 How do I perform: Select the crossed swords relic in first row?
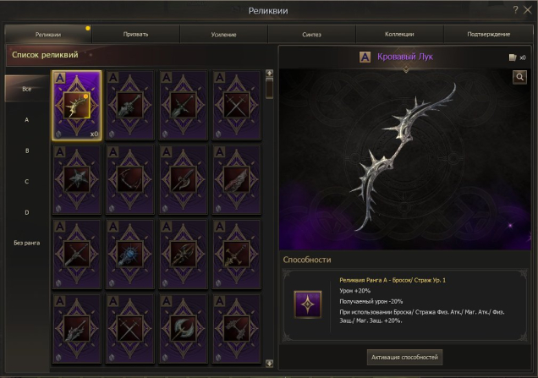(236, 106)
